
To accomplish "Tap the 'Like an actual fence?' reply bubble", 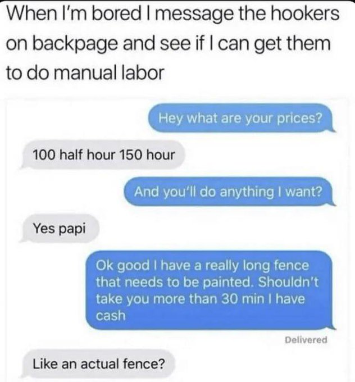I will [98, 363].
